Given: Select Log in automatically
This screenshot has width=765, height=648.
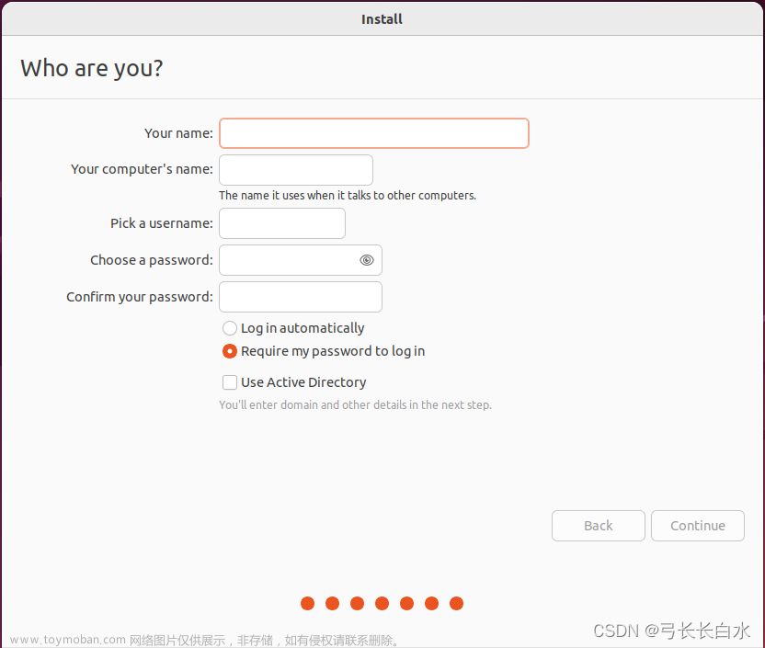Looking at the screenshot, I should tap(230, 328).
